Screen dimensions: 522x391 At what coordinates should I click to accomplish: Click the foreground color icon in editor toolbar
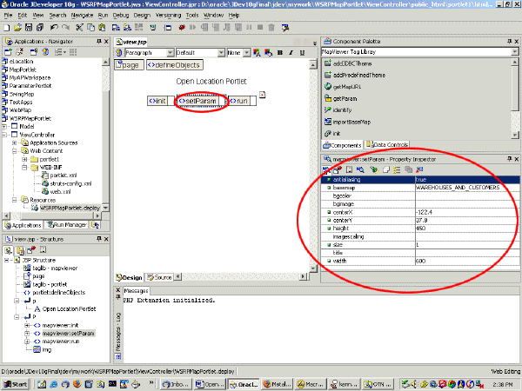pos(257,52)
